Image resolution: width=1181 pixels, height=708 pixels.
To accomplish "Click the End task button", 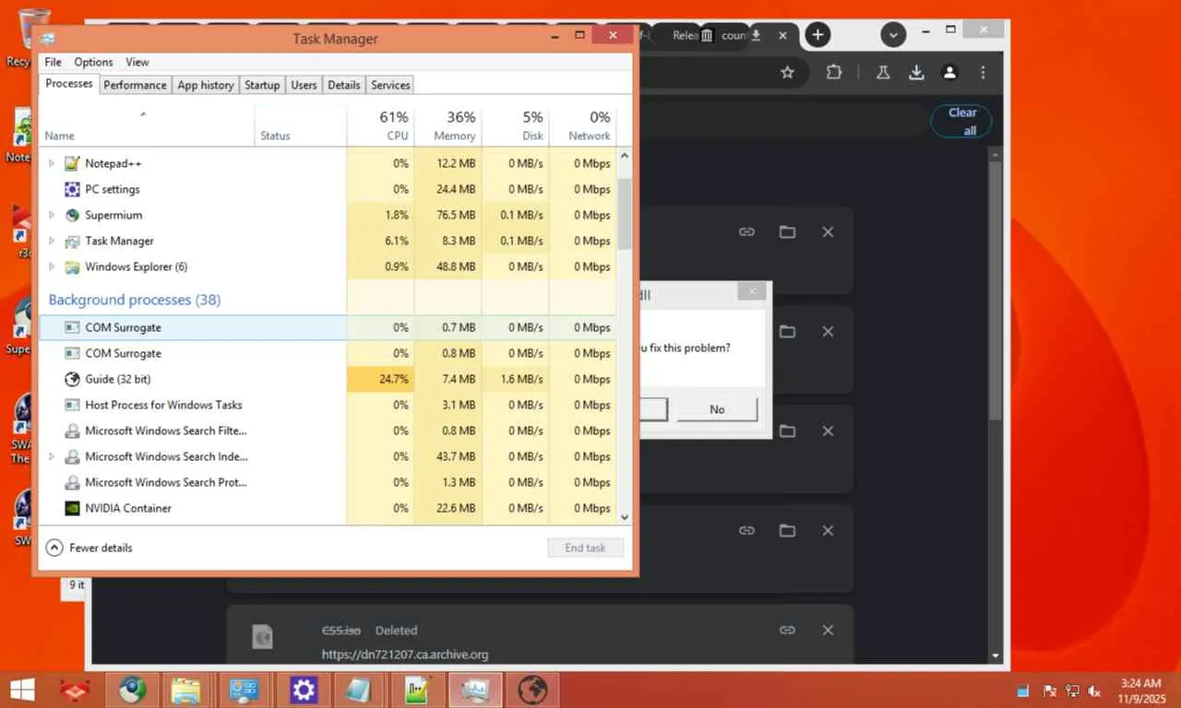I will (585, 548).
